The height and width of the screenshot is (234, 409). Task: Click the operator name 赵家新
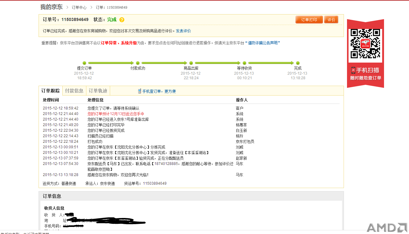coord(241,158)
